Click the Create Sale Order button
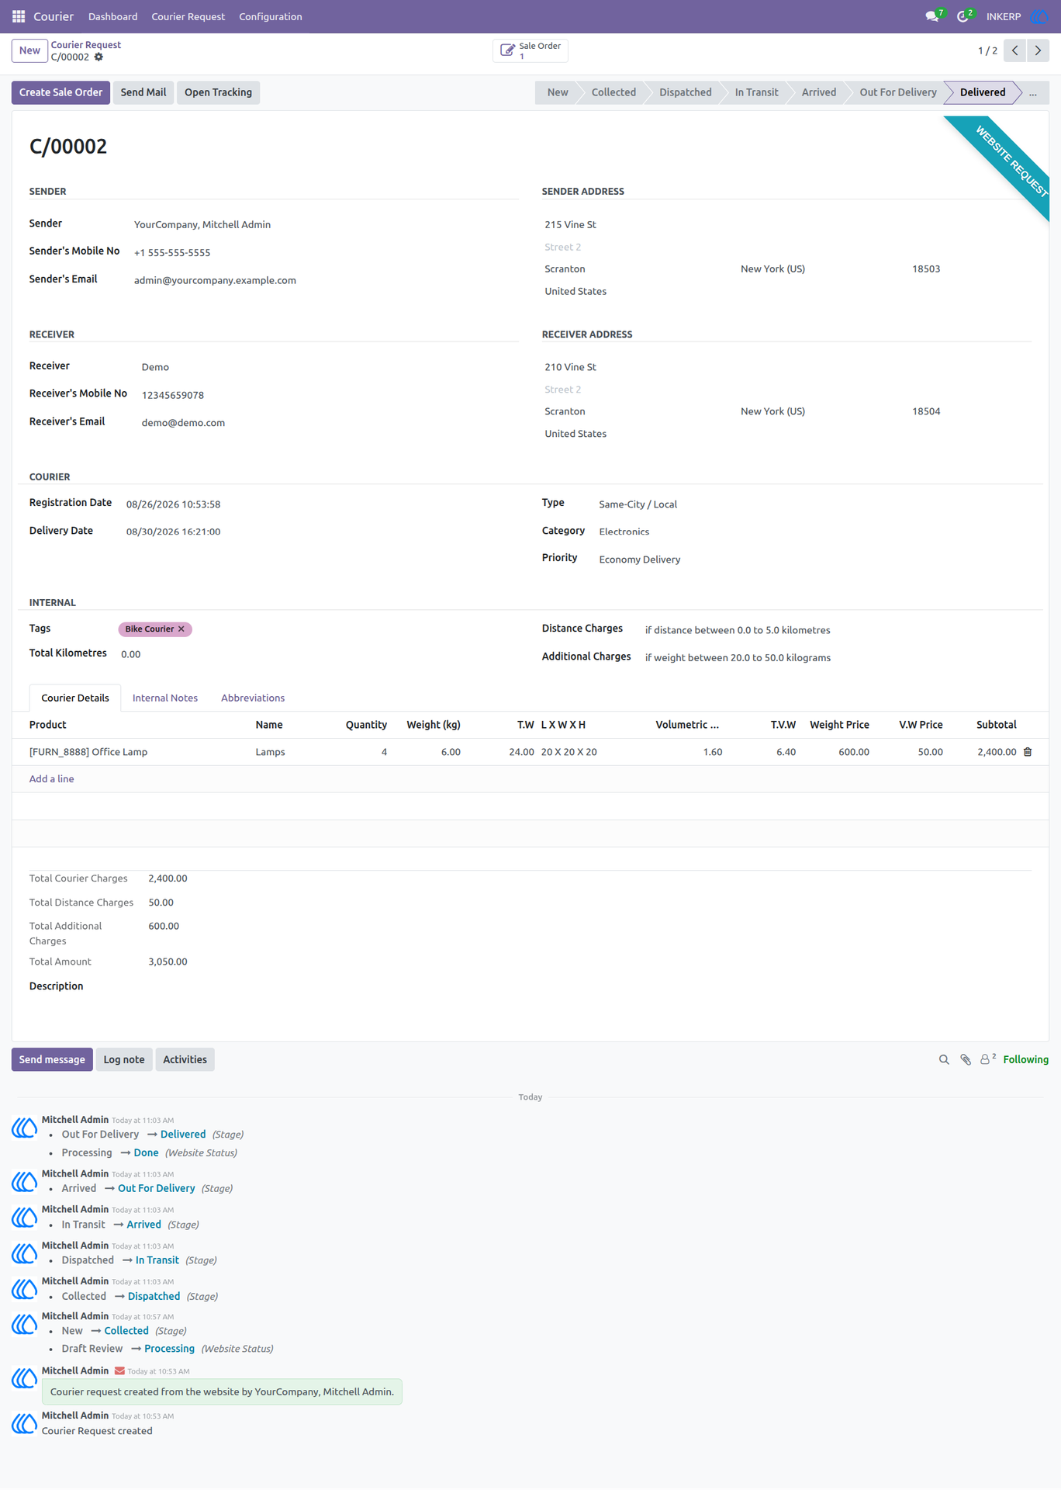1061x1490 pixels. click(60, 92)
